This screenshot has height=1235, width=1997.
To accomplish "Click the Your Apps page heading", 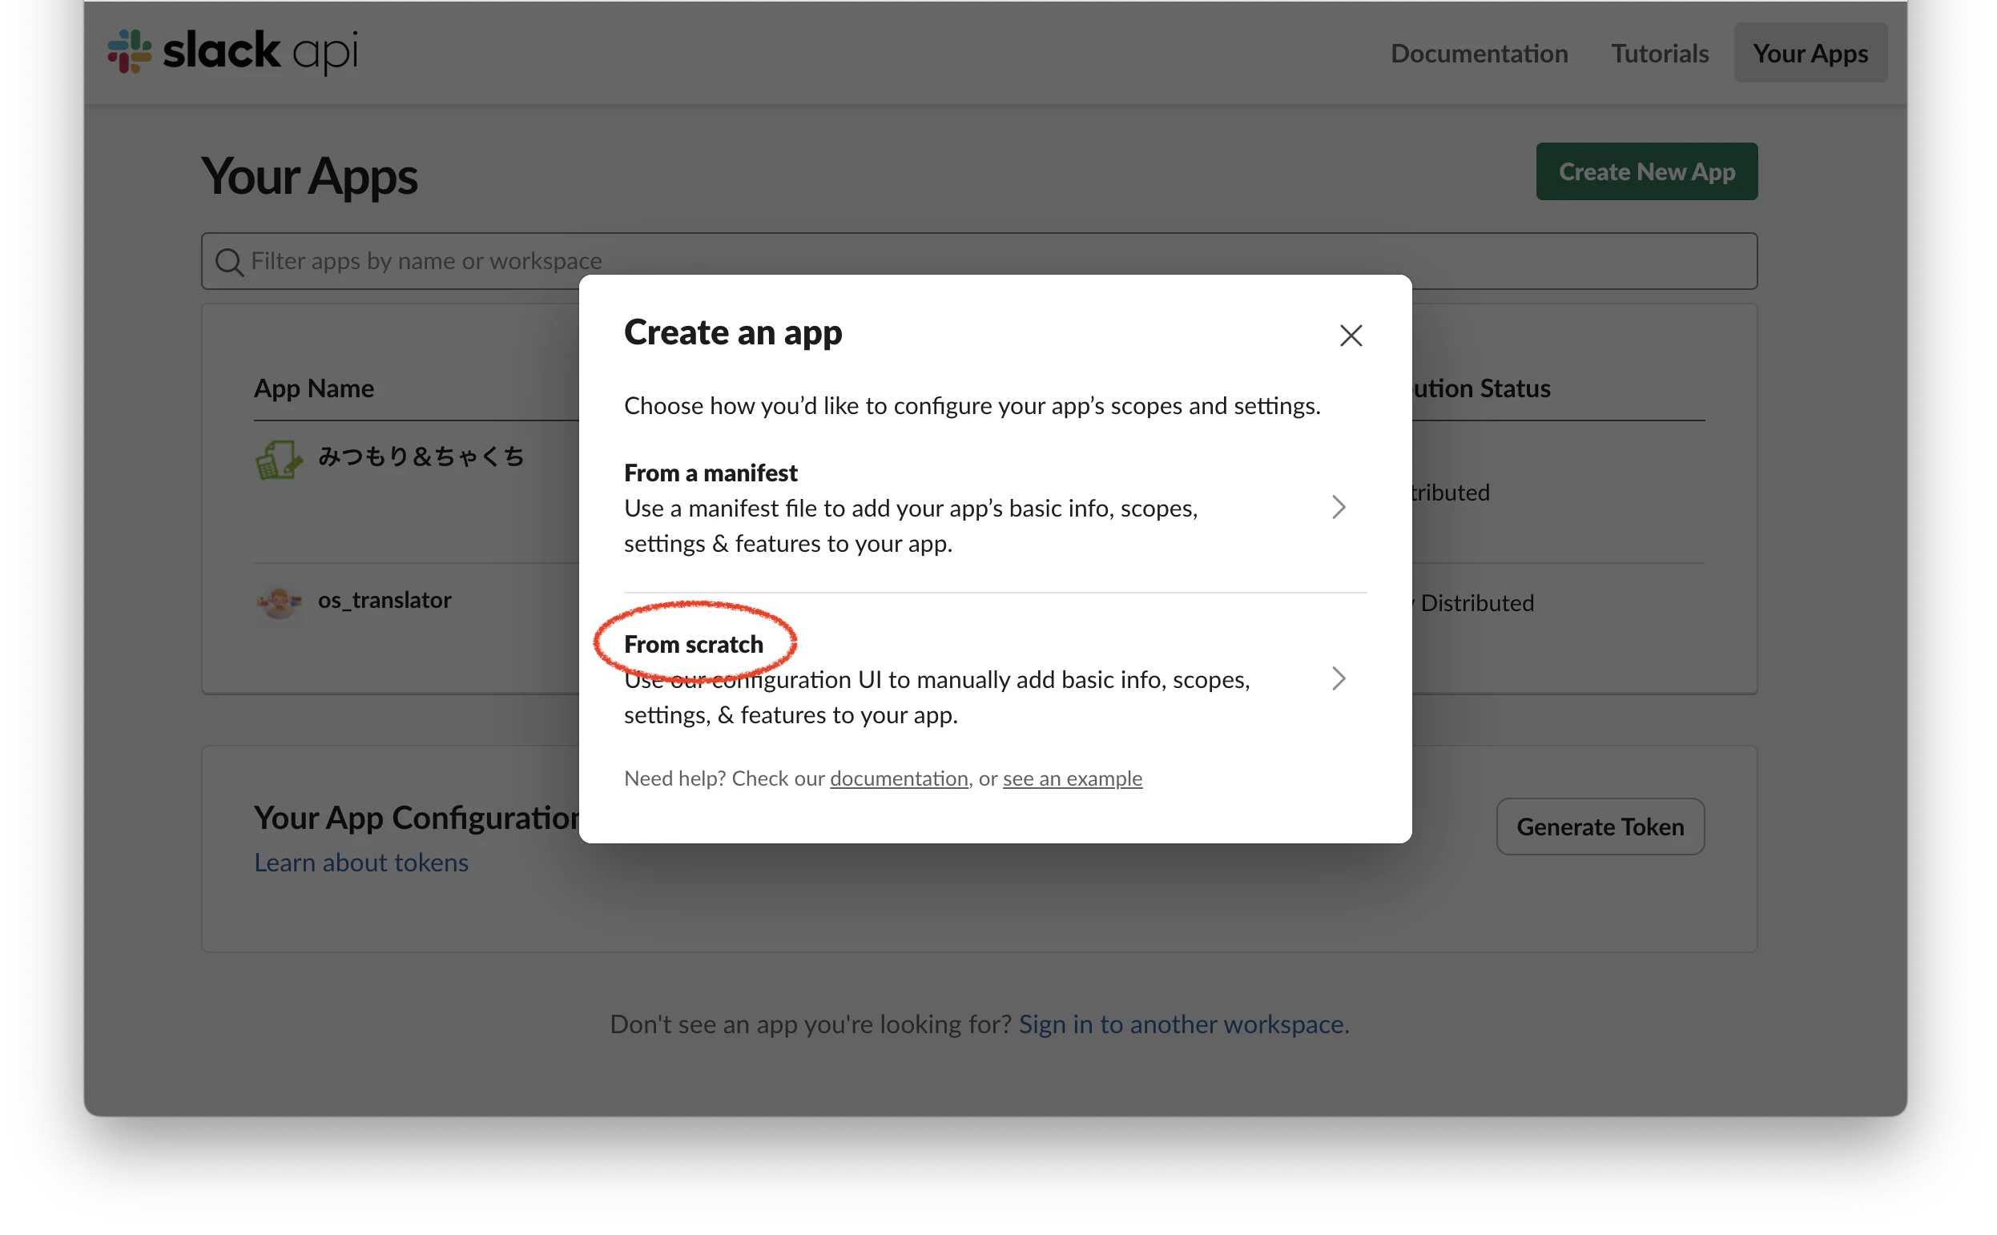I will (x=309, y=176).
